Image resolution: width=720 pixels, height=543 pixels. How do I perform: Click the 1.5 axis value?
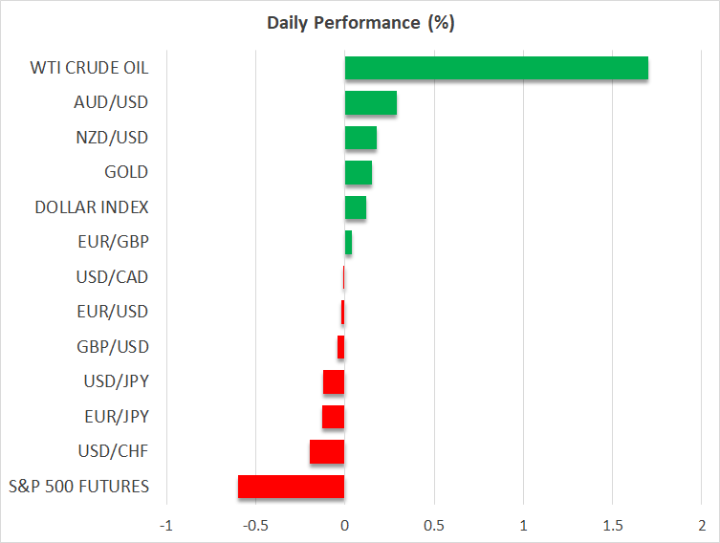613,526
